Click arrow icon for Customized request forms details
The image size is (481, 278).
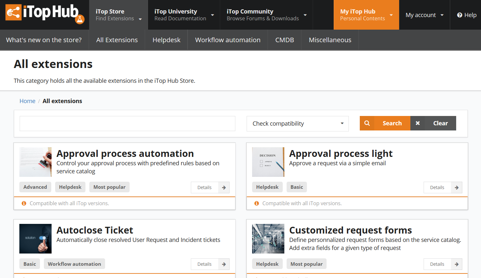click(x=456, y=264)
